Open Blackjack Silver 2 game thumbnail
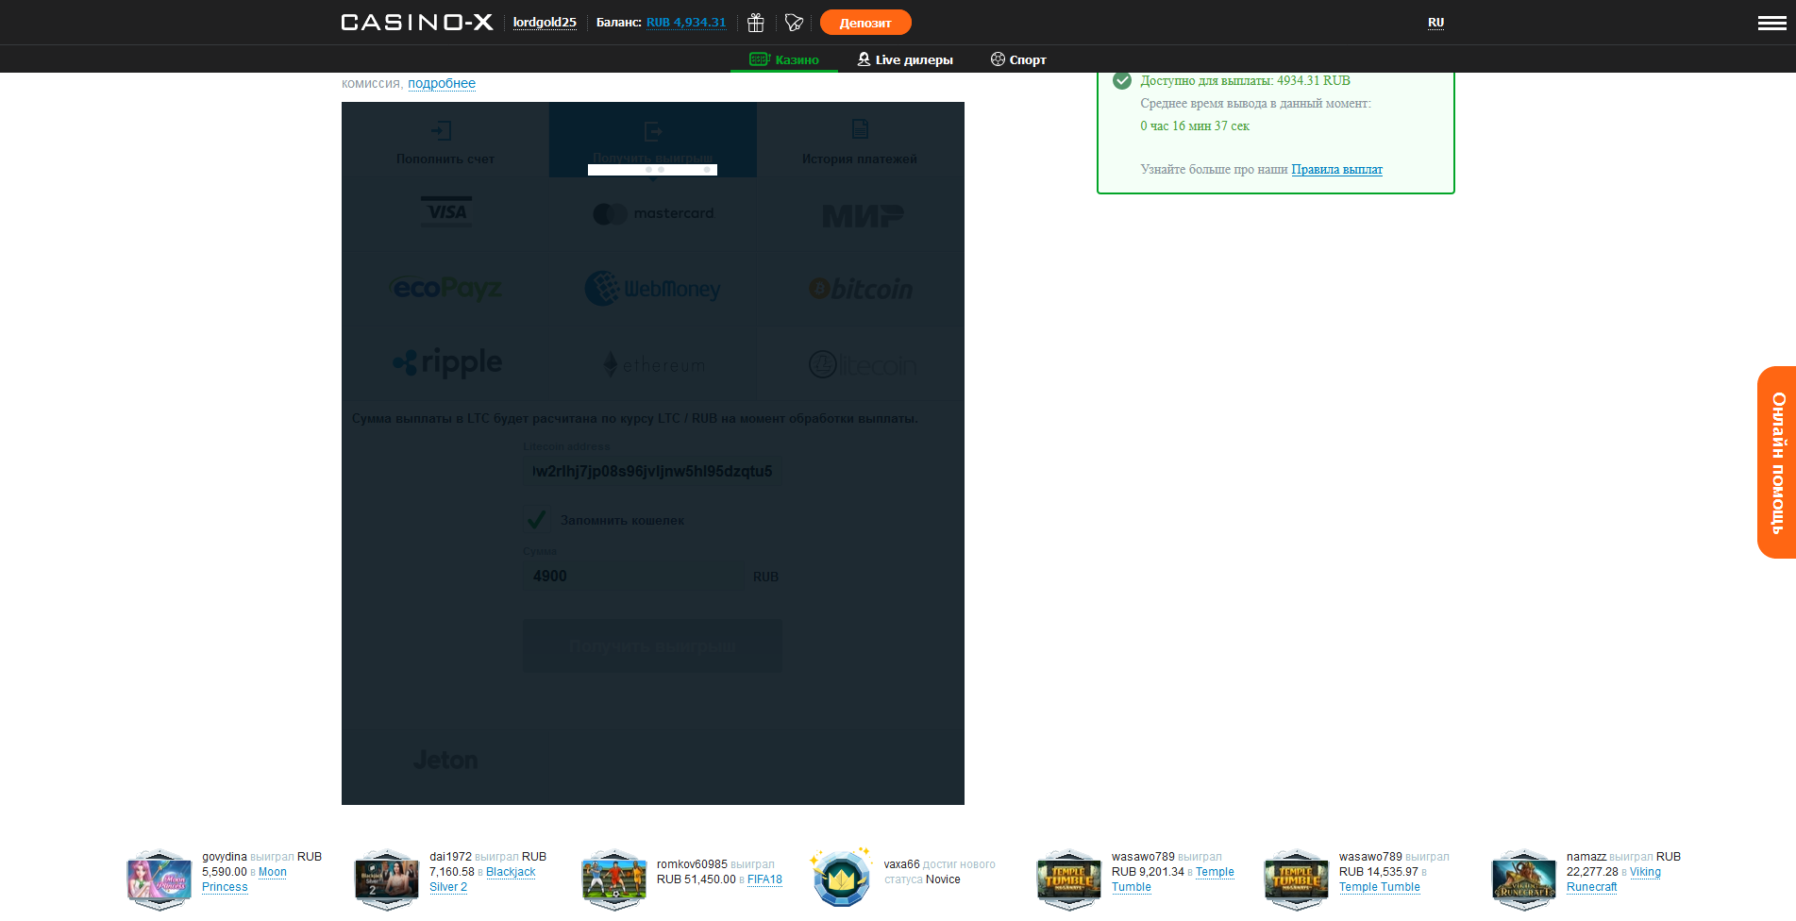1796x921 pixels. 386,879
